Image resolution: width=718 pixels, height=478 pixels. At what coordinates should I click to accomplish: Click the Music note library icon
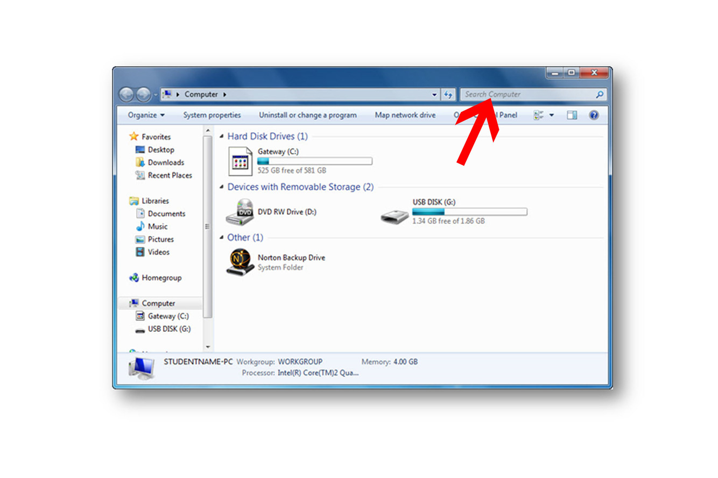[140, 226]
